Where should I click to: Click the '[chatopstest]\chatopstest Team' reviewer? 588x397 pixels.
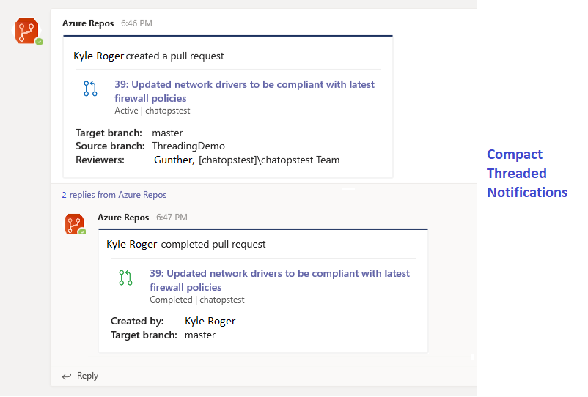coord(269,160)
